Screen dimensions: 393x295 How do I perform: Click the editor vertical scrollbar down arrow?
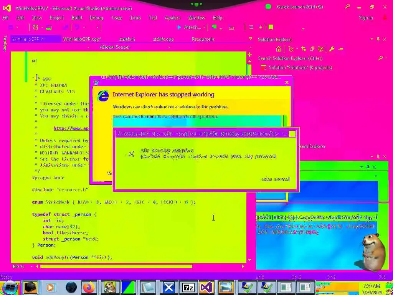249,260
